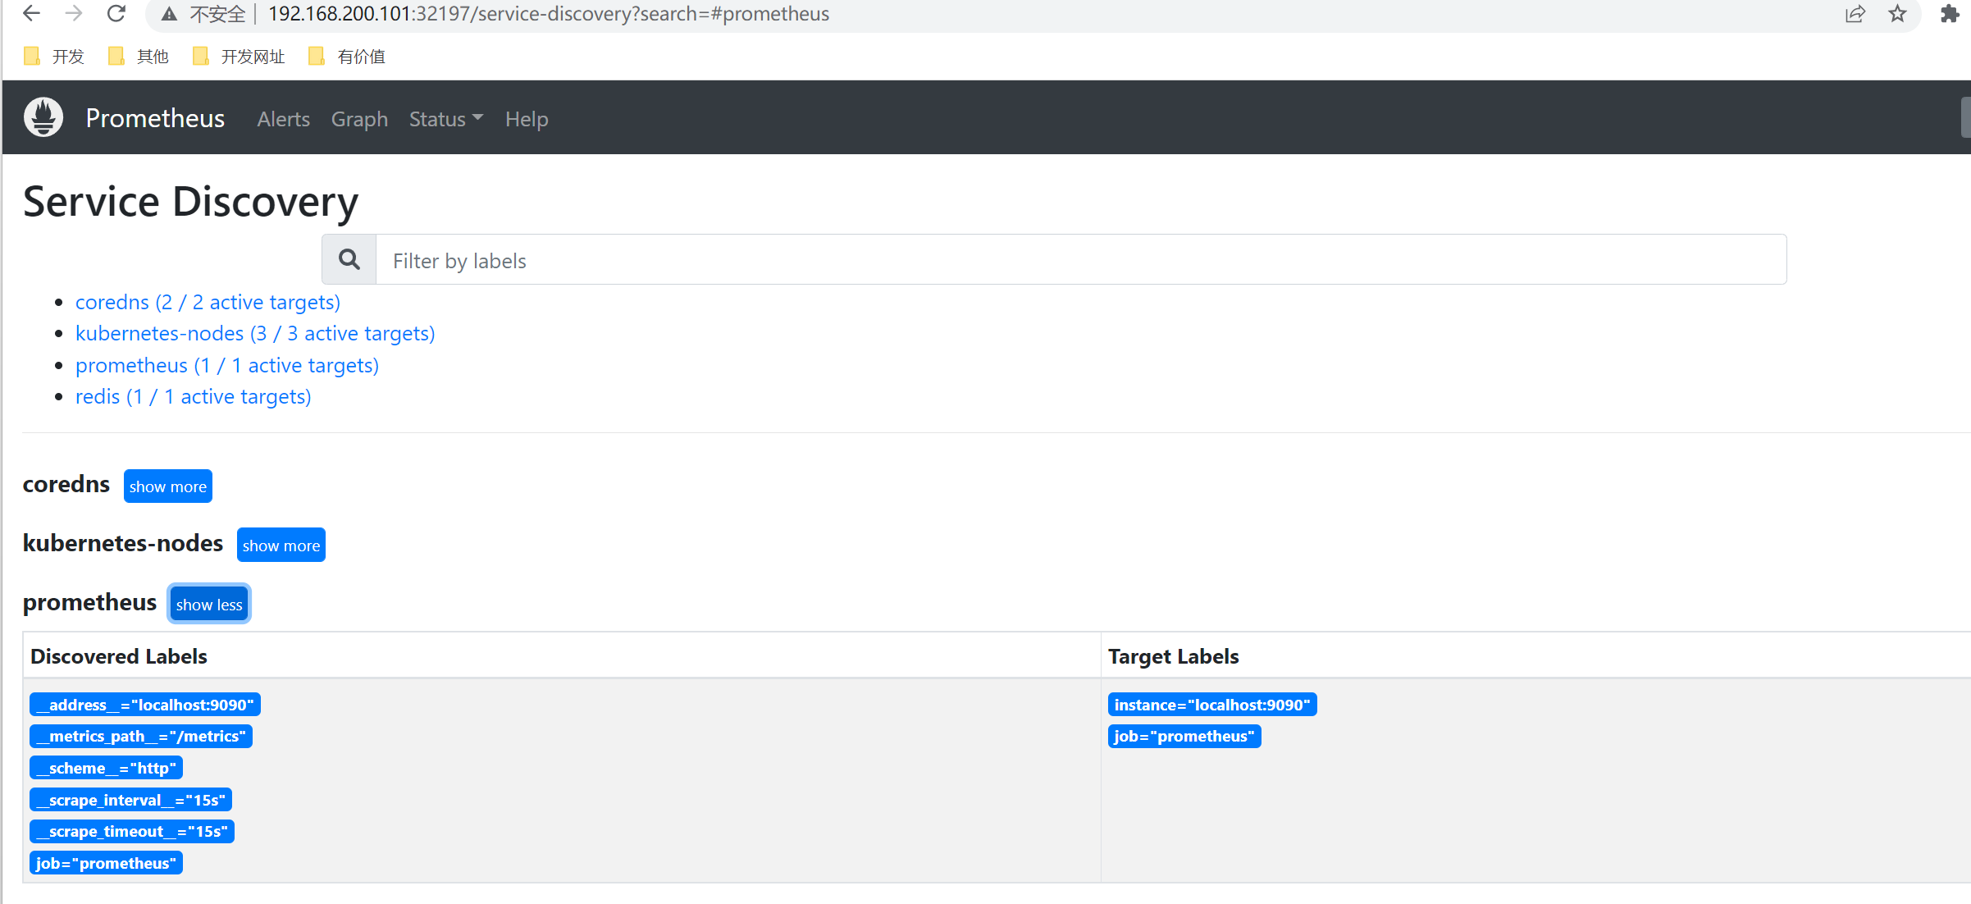The image size is (1971, 904).
Task: Click the search magnifier icon
Action: click(349, 259)
